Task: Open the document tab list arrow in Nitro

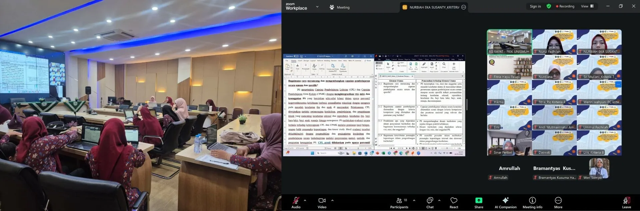Action: click(462, 76)
